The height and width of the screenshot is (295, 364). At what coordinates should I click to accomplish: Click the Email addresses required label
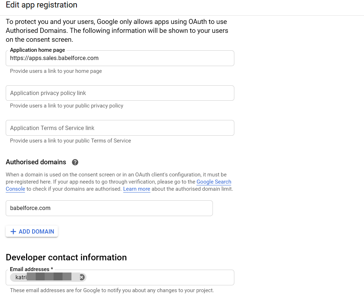pyautogui.click(x=31, y=269)
